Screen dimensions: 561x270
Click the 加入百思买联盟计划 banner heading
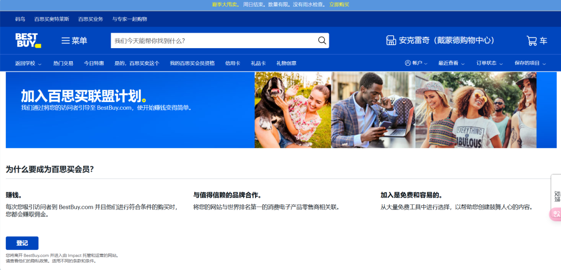click(83, 96)
